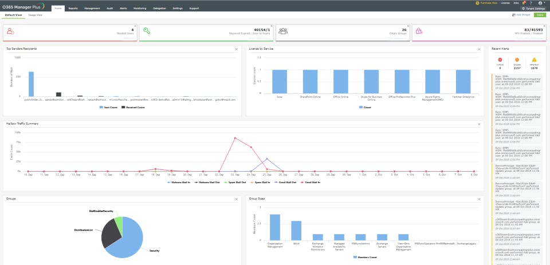Close the Mailbox Traffic Summary widget
550x265 pixels.
pyautogui.click(x=479, y=124)
